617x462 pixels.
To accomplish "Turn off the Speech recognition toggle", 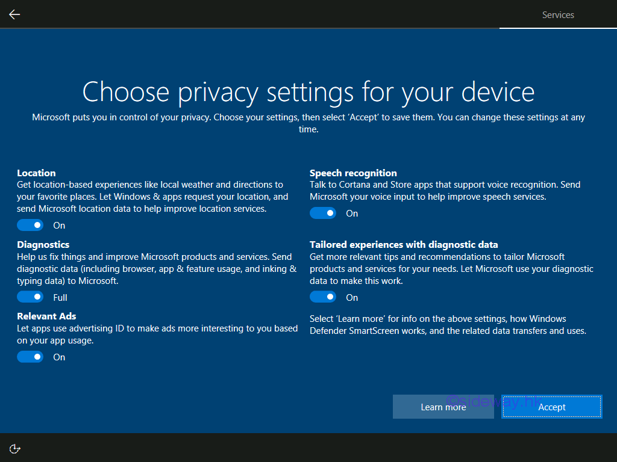I will tap(323, 213).
